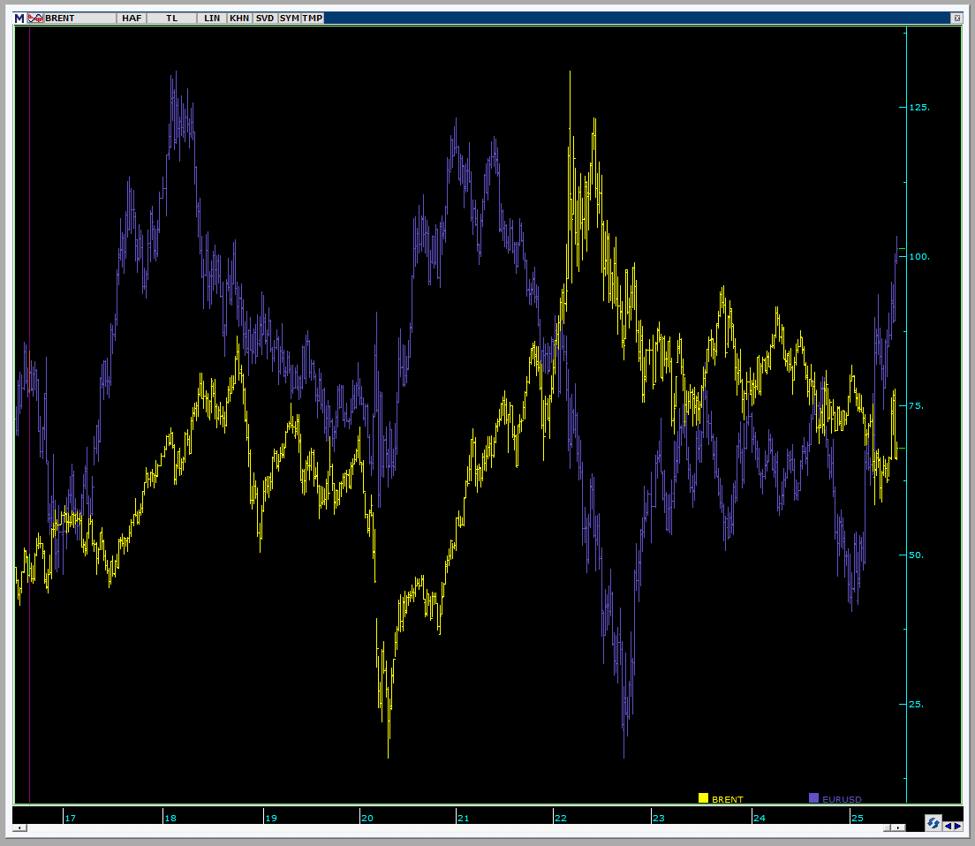The width and height of the screenshot is (975, 846).
Task: Toggle the LIN scale button
Action: tap(212, 18)
